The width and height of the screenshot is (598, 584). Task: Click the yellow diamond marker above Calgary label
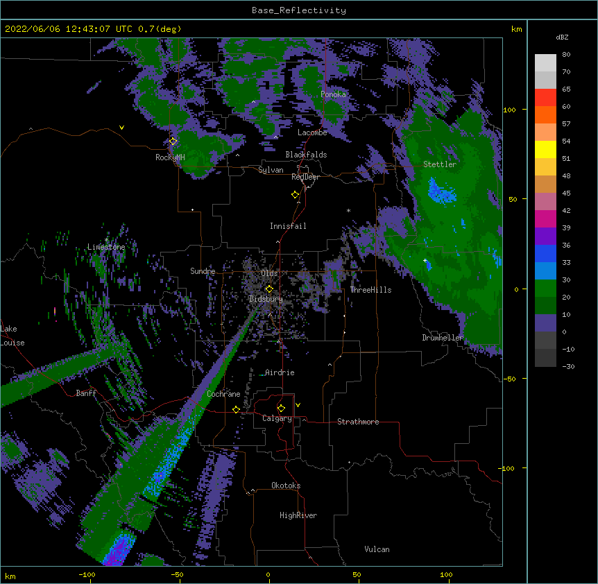(281, 409)
